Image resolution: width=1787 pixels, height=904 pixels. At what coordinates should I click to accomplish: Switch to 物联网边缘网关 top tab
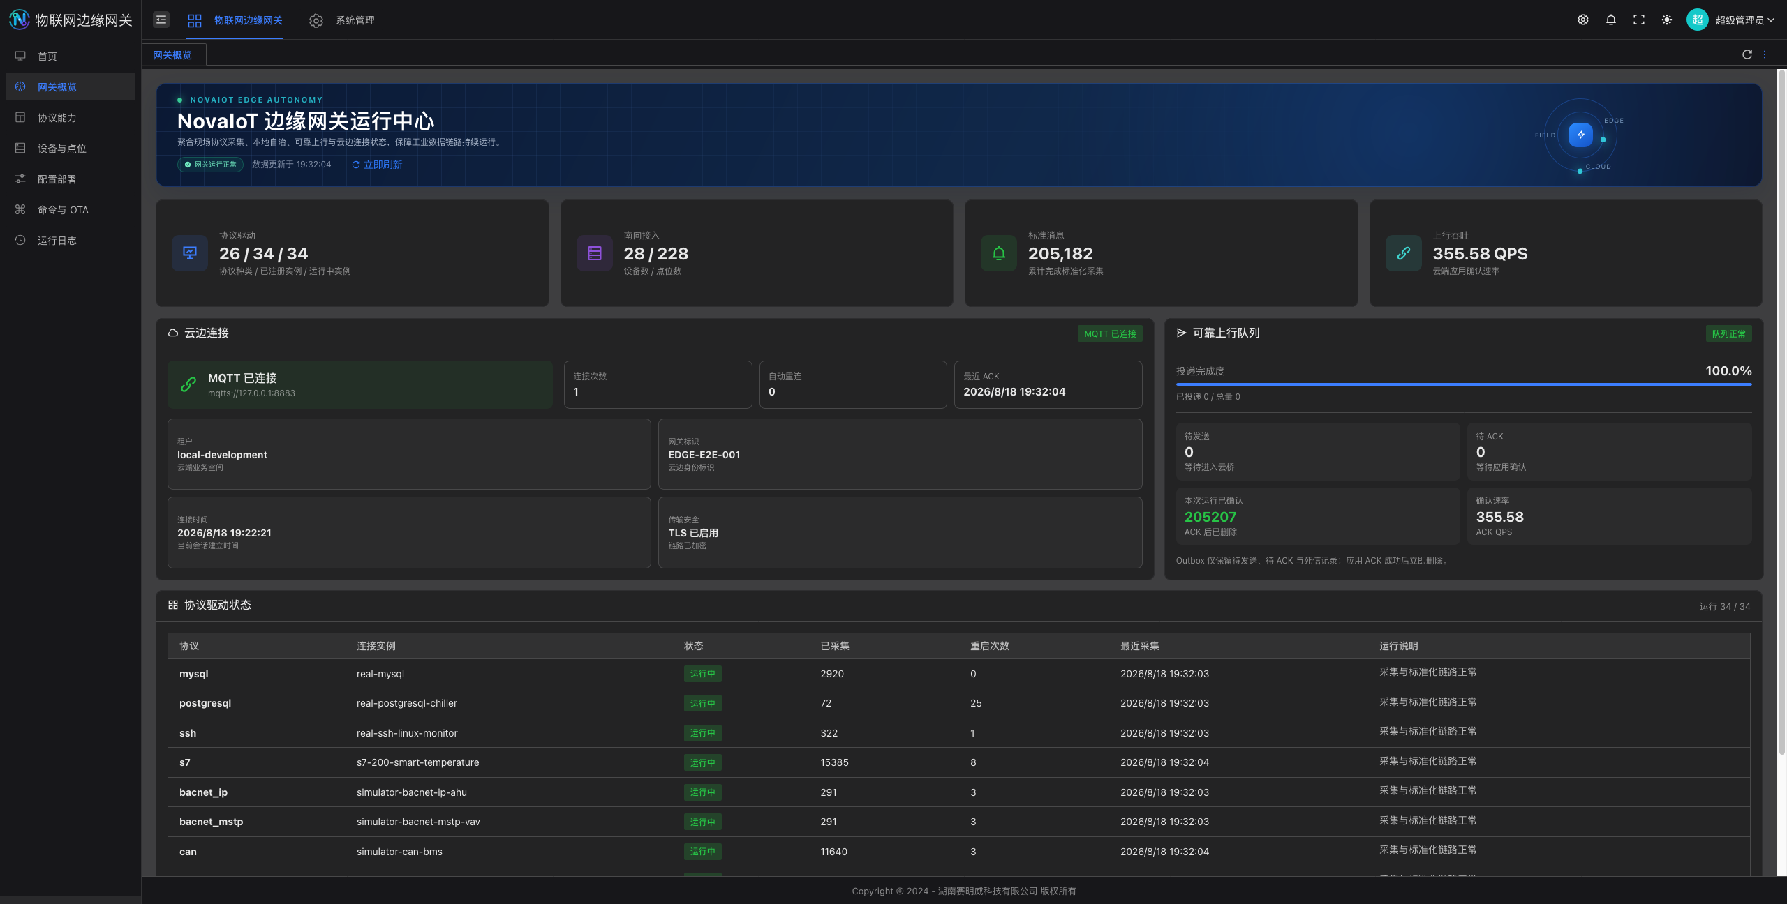click(235, 20)
